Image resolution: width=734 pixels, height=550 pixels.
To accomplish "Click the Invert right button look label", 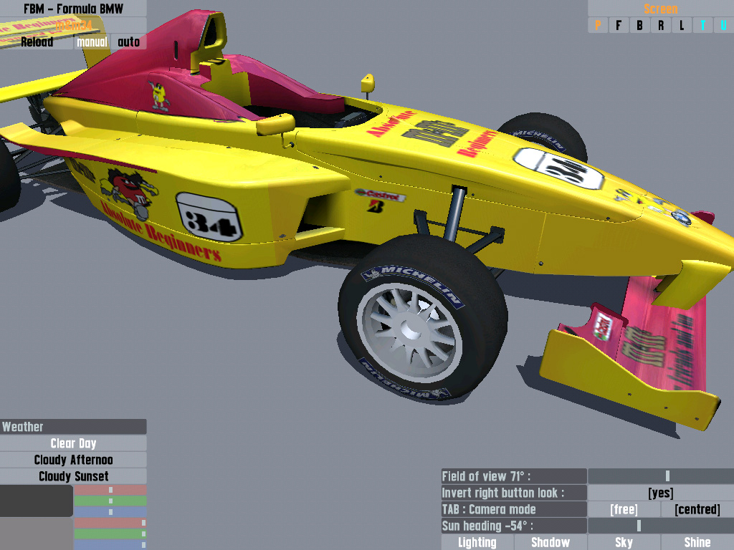I will (514, 493).
